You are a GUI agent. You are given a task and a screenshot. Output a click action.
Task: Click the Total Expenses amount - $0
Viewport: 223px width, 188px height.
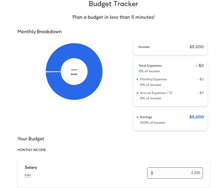point(199,66)
